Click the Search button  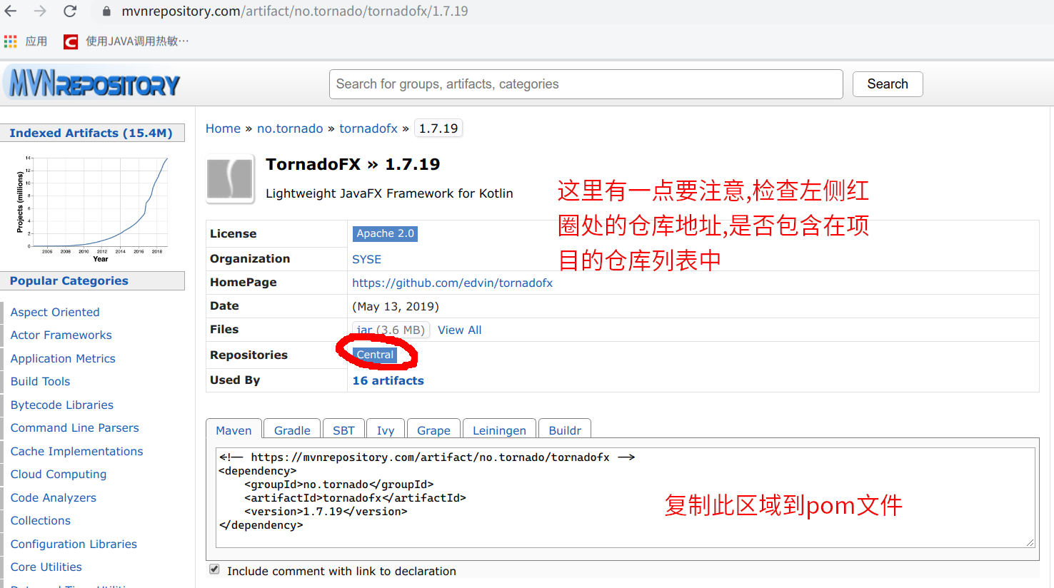pyautogui.click(x=888, y=84)
